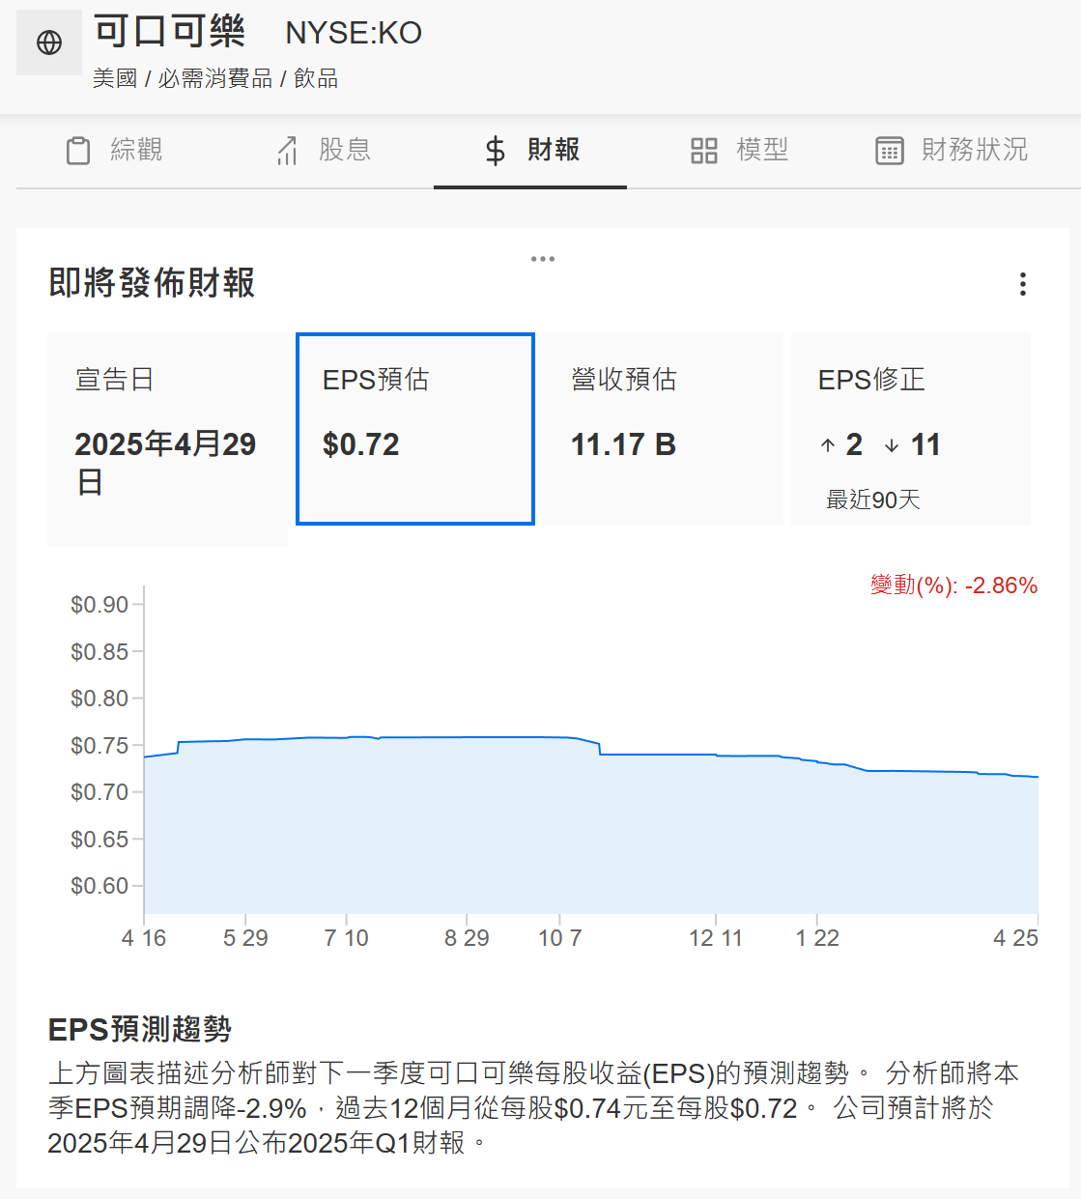The image size is (1081, 1199).
Task: Select the EPS修正 revisions card
Action: click(x=911, y=429)
